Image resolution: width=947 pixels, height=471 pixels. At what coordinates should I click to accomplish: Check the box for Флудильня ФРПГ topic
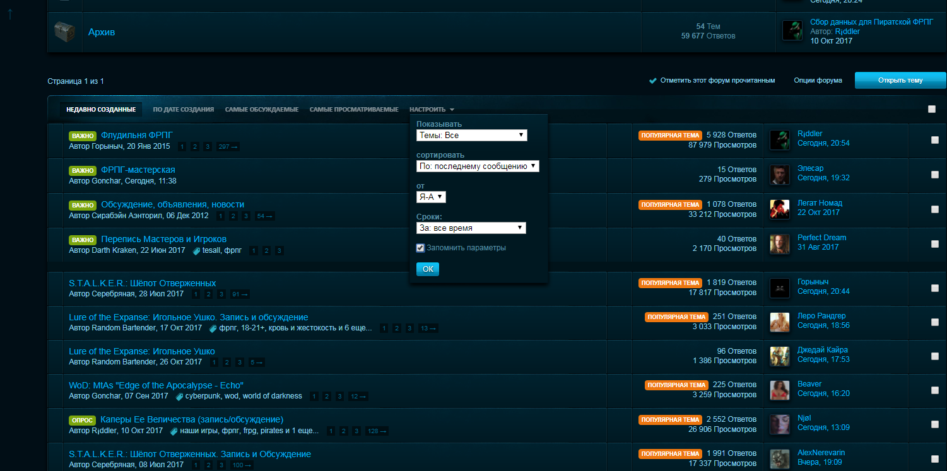click(x=935, y=140)
